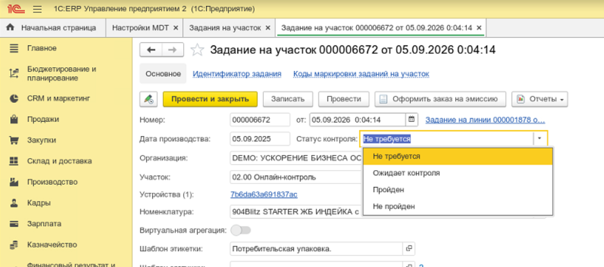
Task: Switch to the Задания на участок tab
Action: tap(225, 28)
